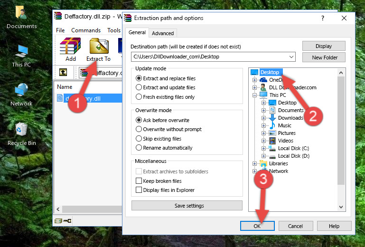
Task: Click the Display button
Action: pos(324,46)
